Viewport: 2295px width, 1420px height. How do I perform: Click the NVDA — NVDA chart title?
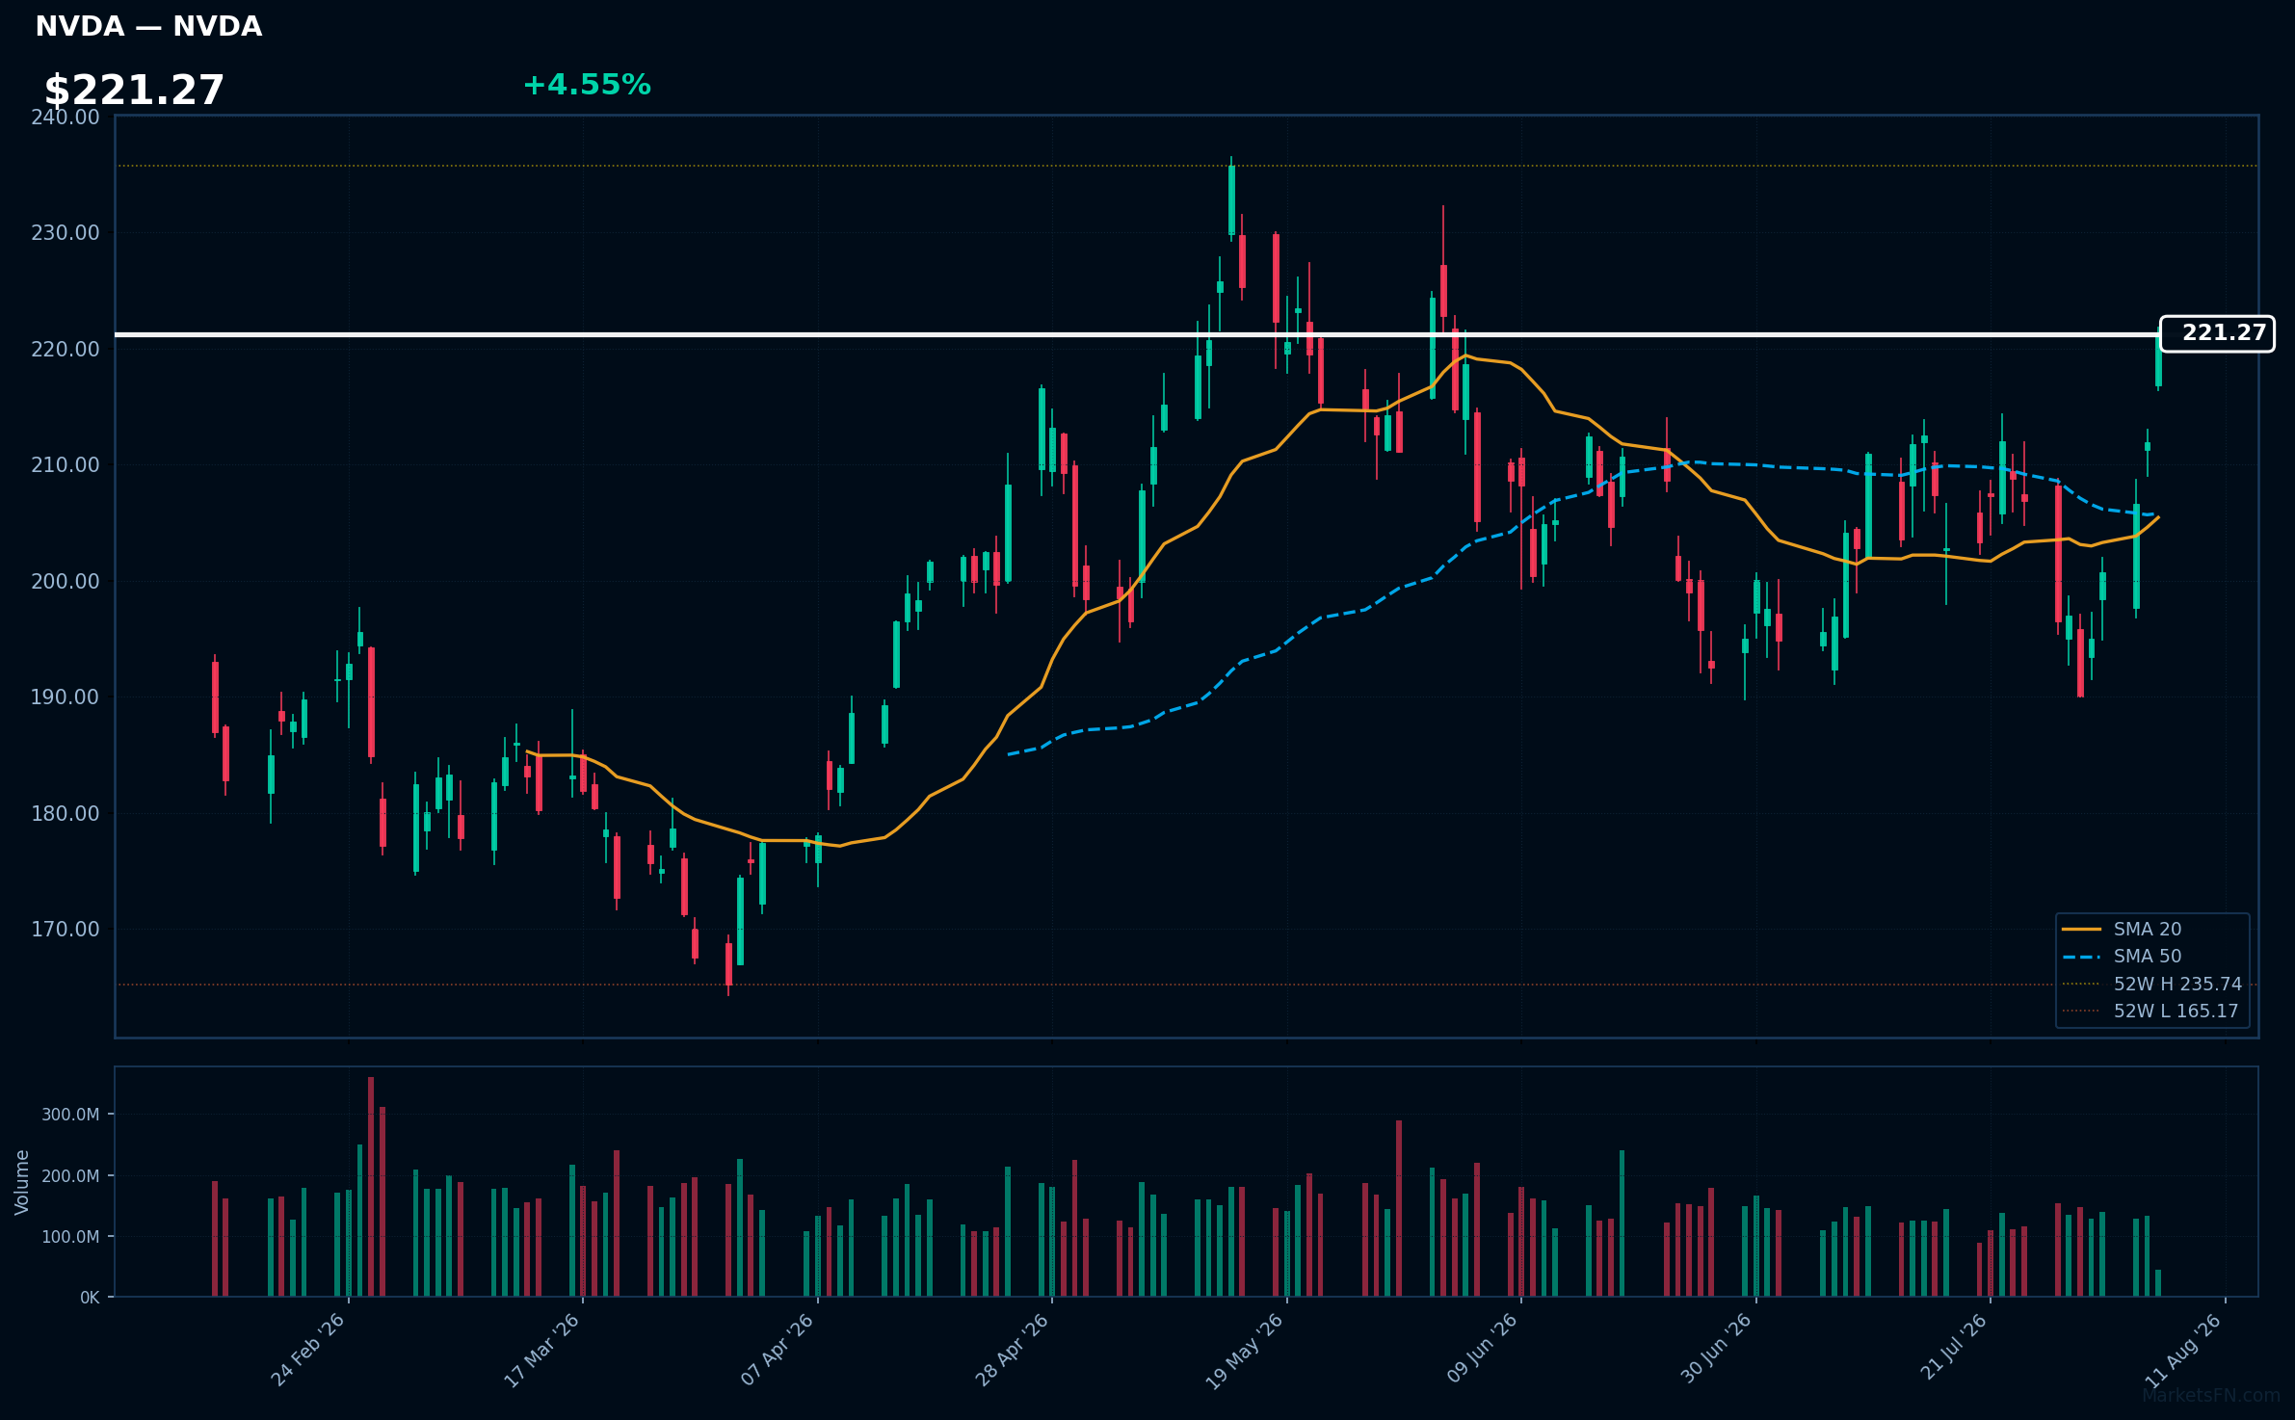click(x=148, y=27)
